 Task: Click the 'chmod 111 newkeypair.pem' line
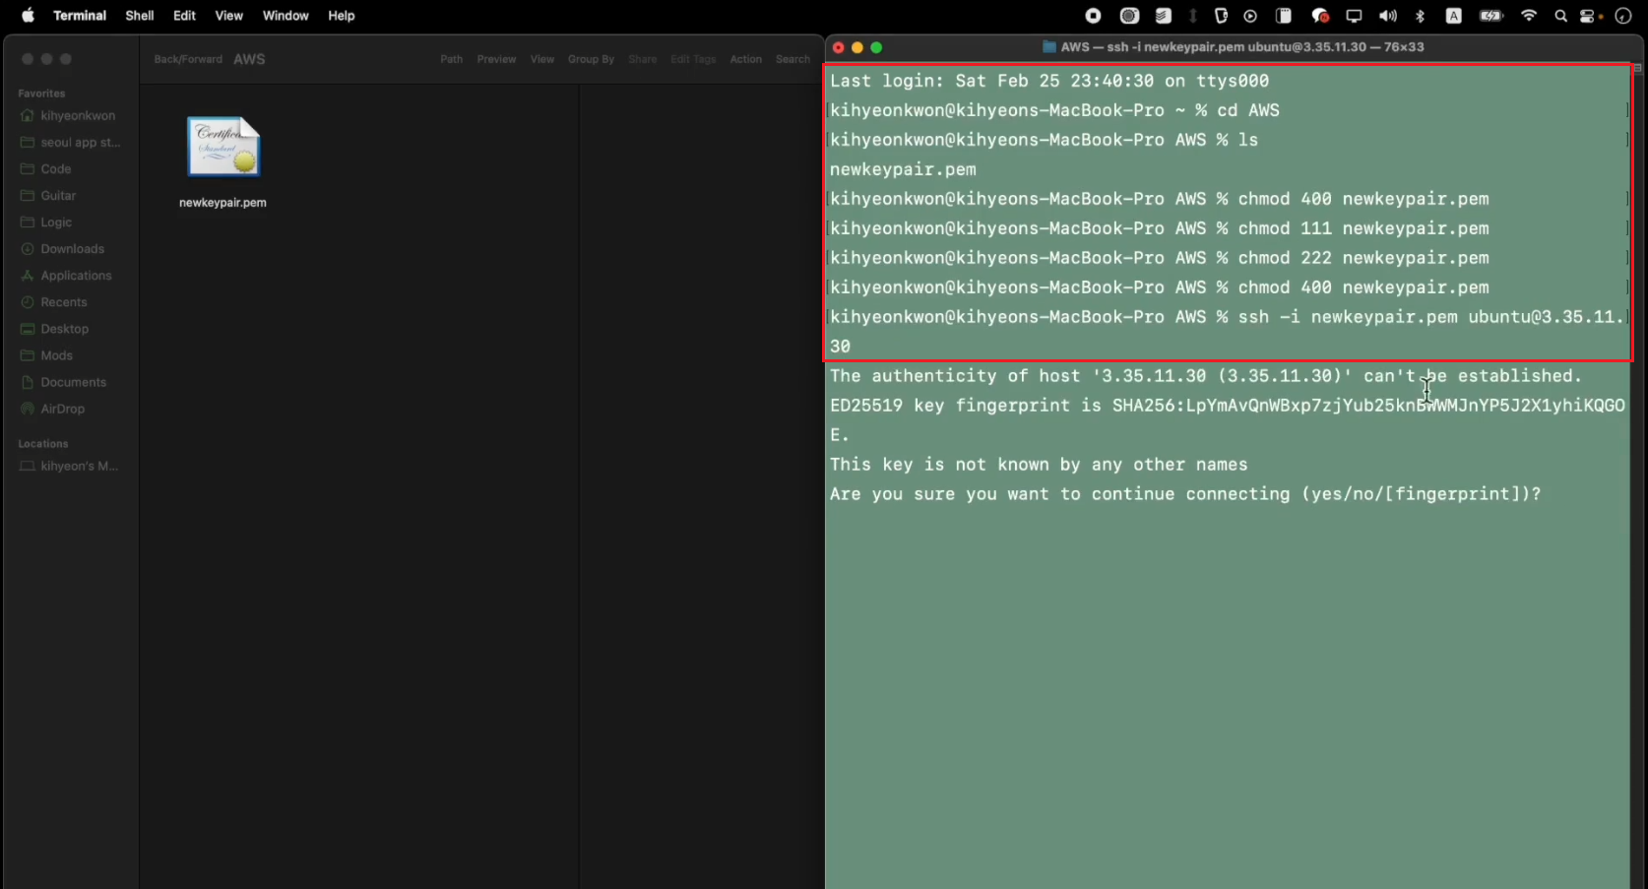tap(1159, 228)
